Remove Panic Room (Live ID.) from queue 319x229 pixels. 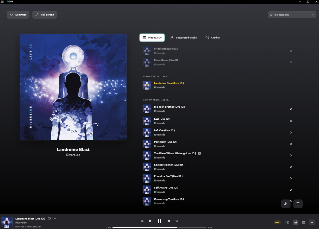coord(291,62)
